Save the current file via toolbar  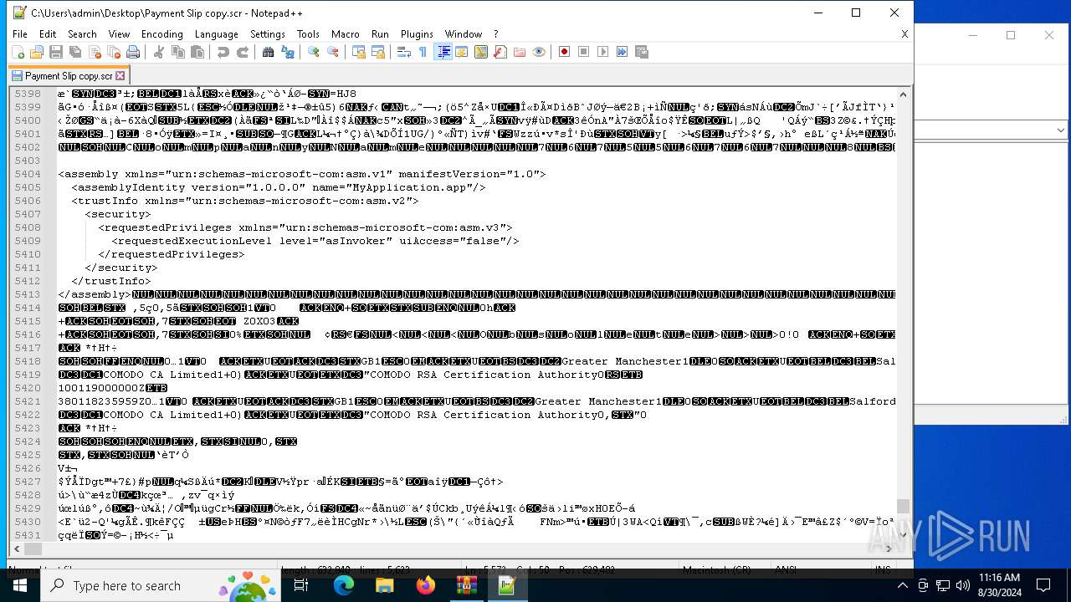coord(56,52)
